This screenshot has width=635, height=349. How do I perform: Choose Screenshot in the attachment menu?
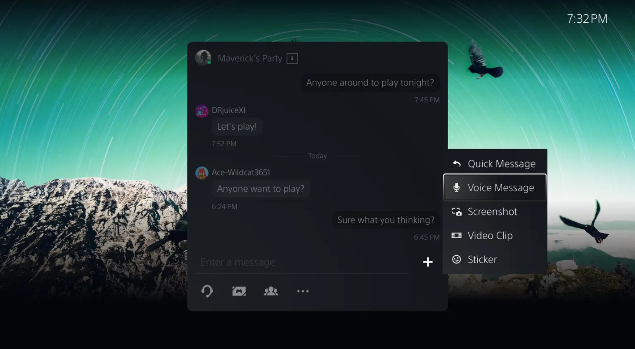[495, 212]
